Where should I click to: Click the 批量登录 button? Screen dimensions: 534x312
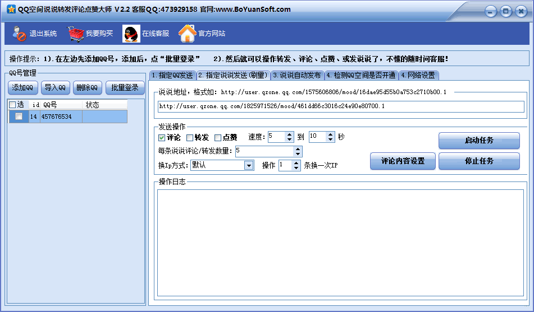point(125,87)
